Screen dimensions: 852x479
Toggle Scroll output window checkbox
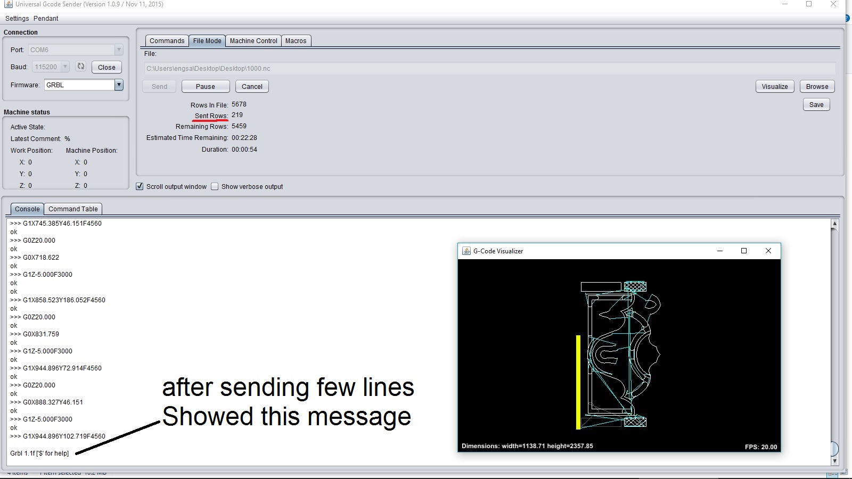point(140,186)
